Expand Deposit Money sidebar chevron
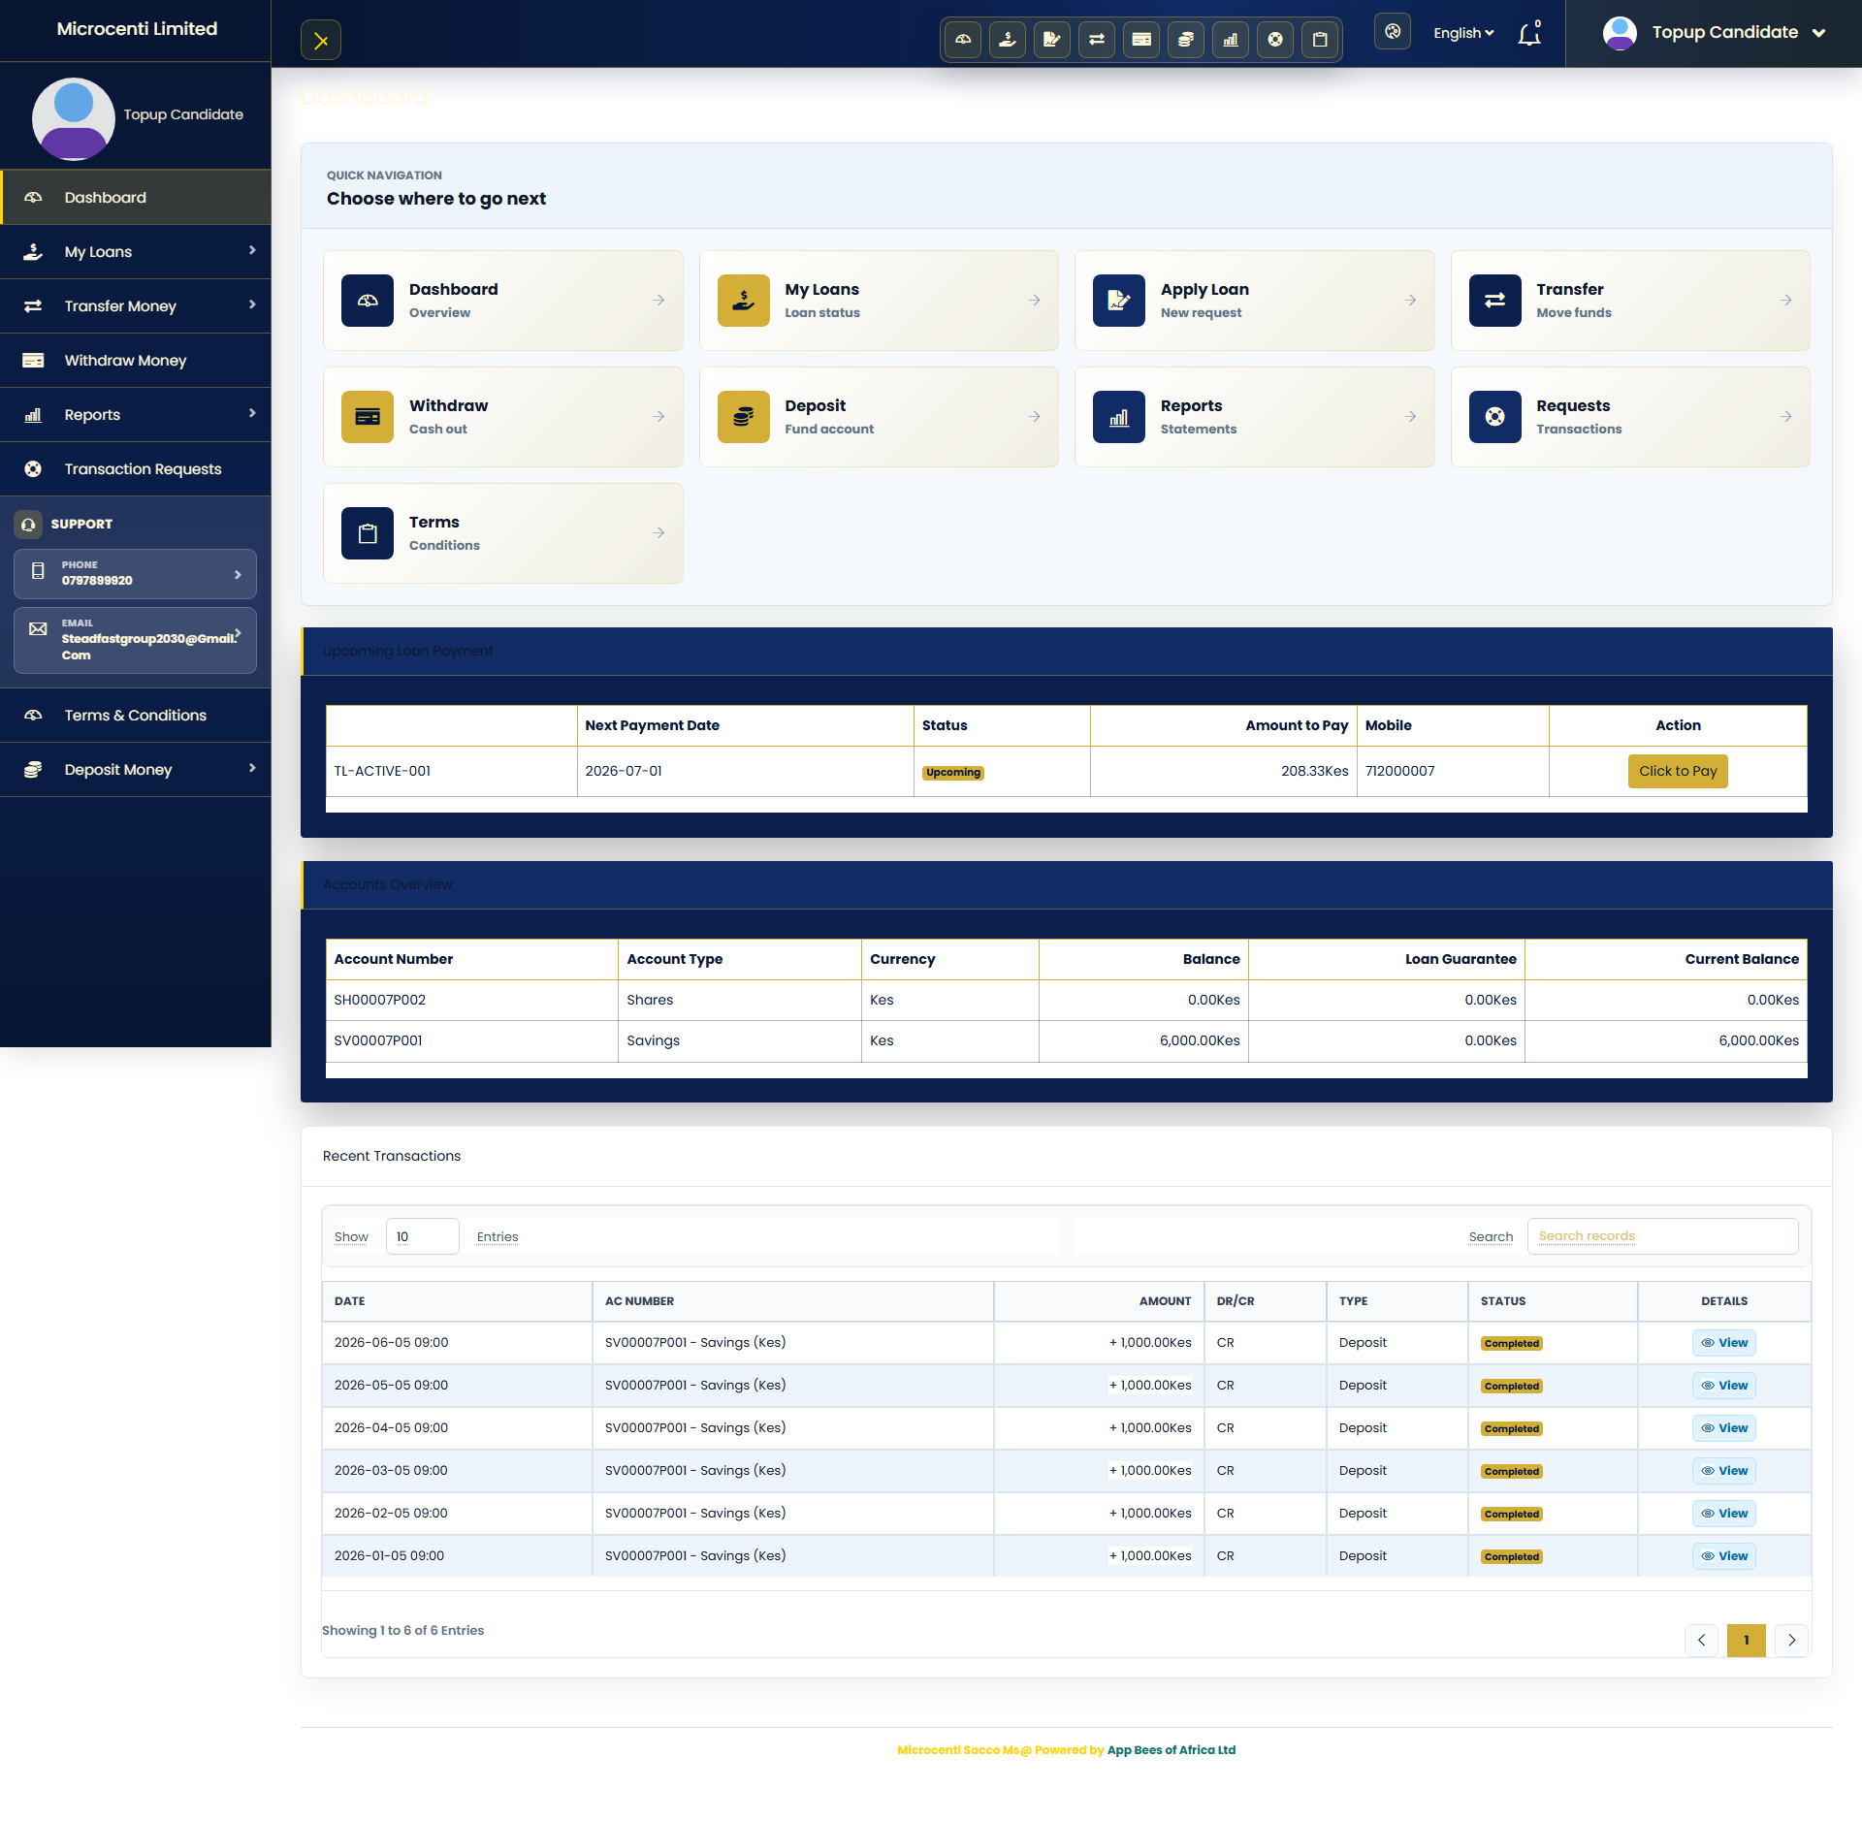The width and height of the screenshot is (1862, 1821). [252, 769]
